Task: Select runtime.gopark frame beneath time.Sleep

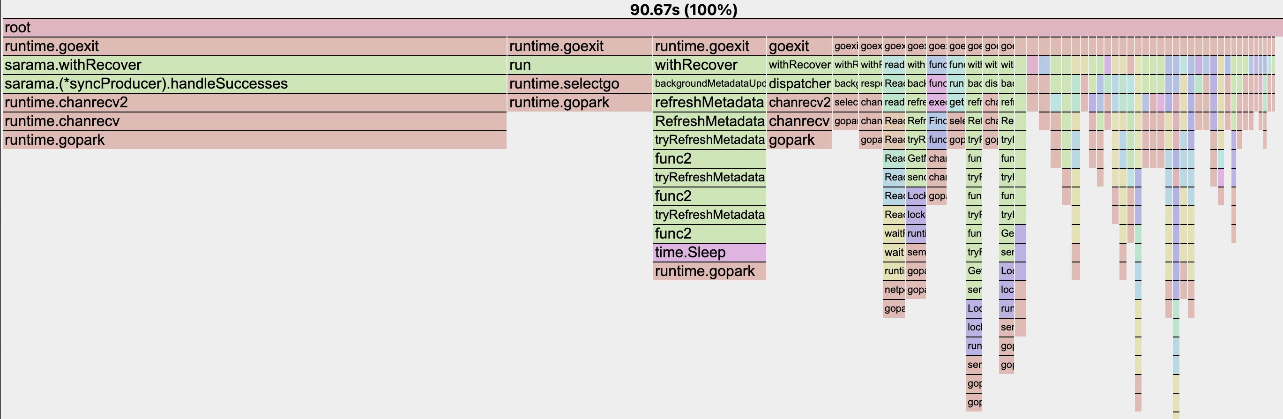Action: tap(709, 271)
